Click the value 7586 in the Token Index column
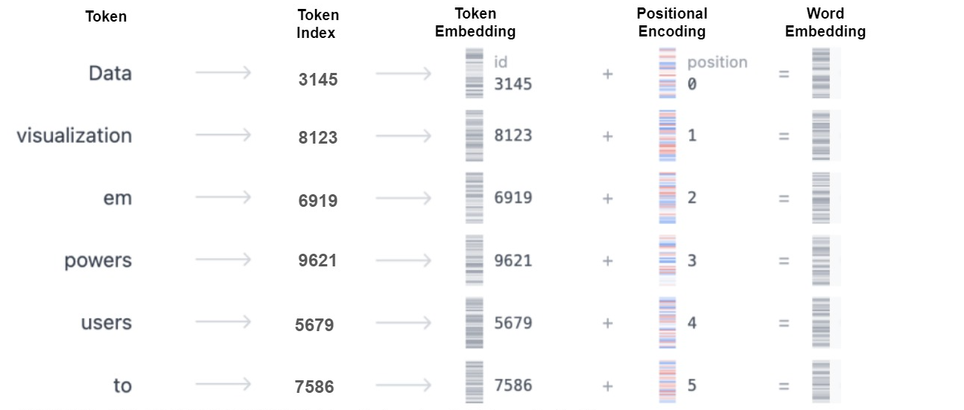 [314, 387]
